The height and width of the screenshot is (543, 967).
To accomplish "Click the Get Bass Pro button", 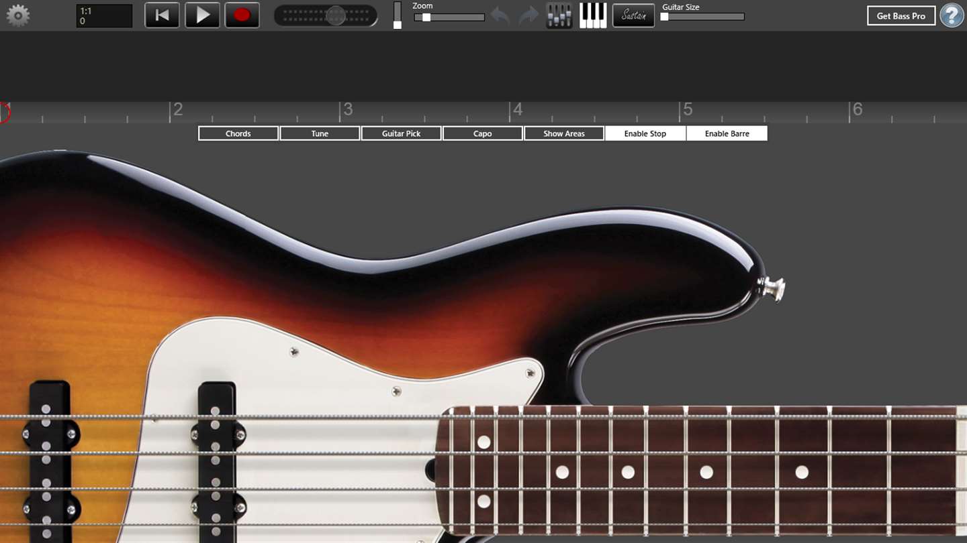I will point(901,15).
